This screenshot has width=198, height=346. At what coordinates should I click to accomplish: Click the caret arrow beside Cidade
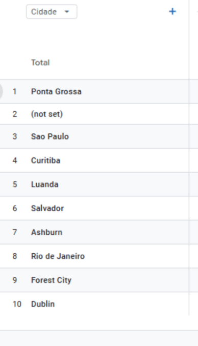pos(67,12)
